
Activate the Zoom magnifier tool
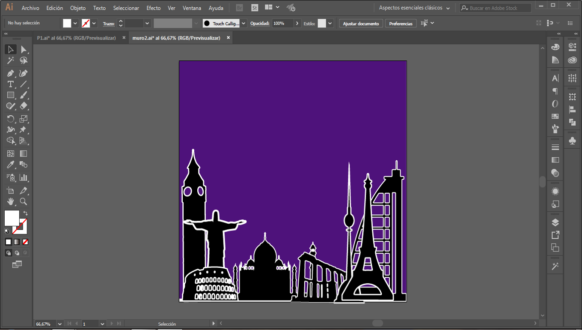pos(24,201)
